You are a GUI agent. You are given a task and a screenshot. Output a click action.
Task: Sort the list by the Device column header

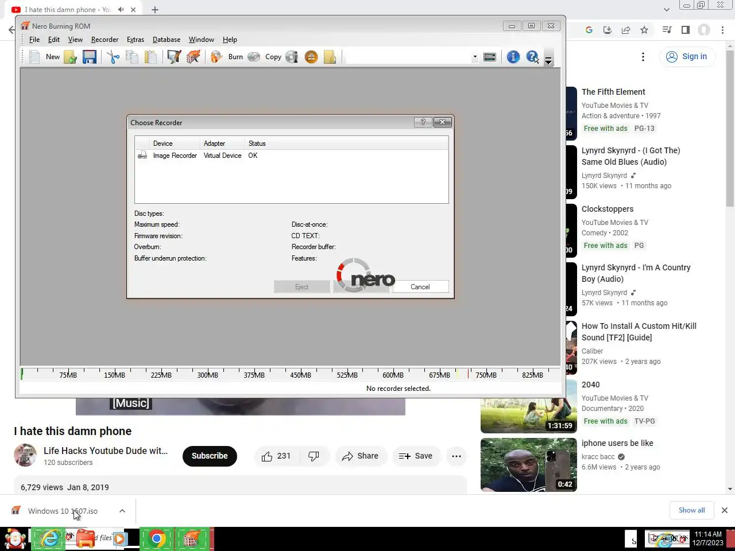click(x=175, y=143)
